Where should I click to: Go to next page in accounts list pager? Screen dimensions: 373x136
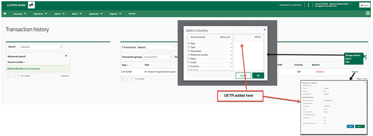(17, 76)
